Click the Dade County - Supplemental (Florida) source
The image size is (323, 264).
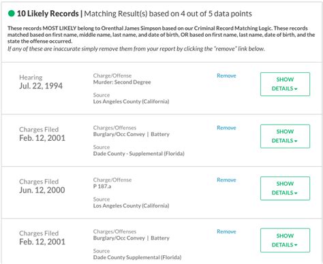[x=138, y=154]
